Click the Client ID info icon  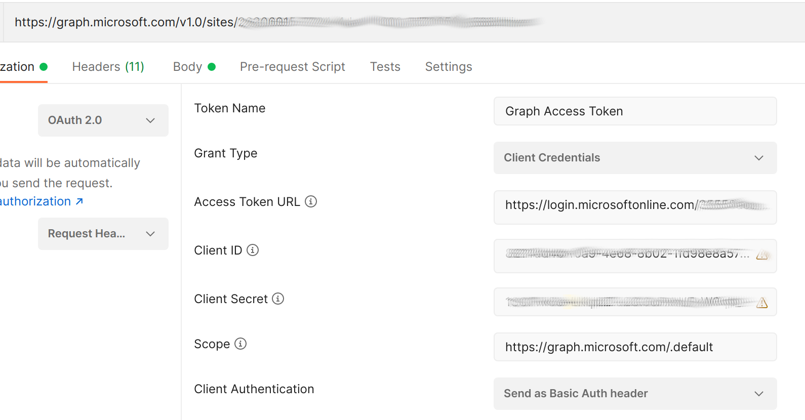pyautogui.click(x=253, y=250)
